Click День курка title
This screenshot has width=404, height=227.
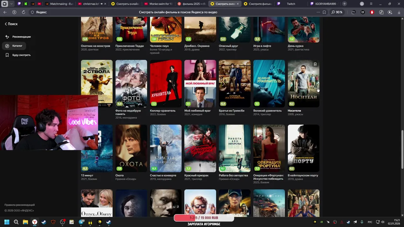coord(296,46)
